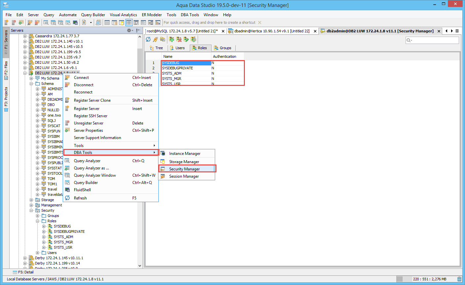Click main toolbar disconnect plug icon
The image size is (465, 285).
point(37,22)
